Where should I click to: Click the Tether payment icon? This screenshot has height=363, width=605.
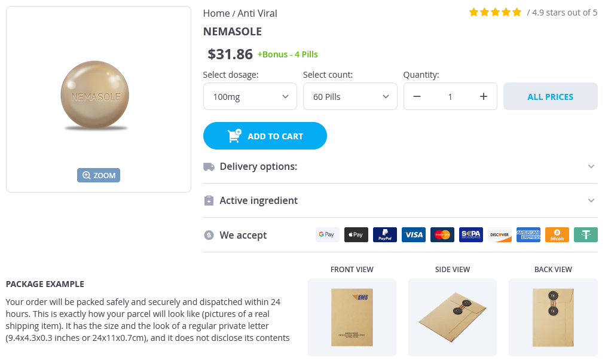(586, 235)
